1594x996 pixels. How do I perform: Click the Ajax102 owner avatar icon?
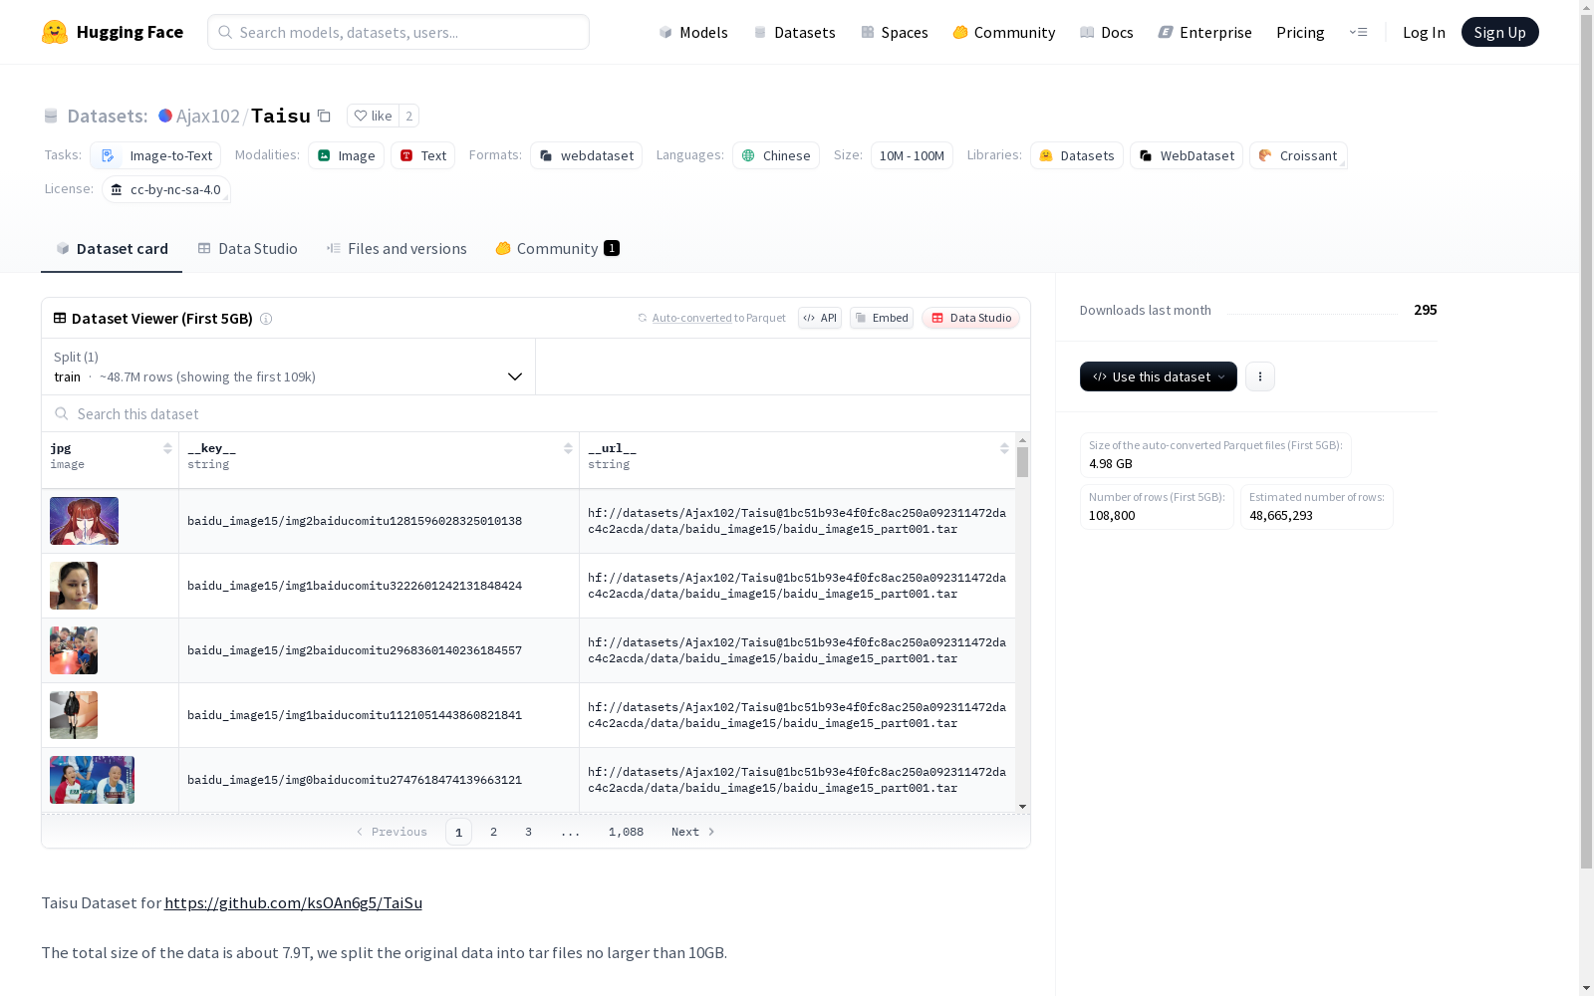pyautogui.click(x=165, y=116)
